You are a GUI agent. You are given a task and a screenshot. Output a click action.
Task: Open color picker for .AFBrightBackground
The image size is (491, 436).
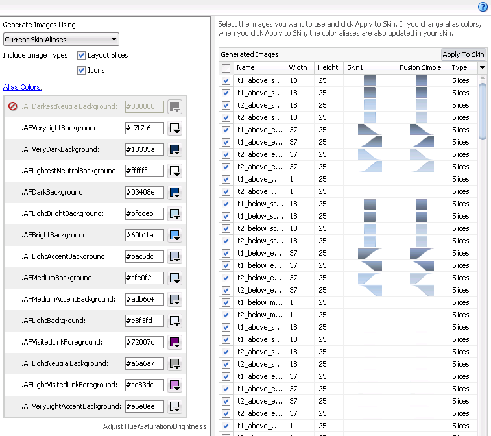[174, 236]
